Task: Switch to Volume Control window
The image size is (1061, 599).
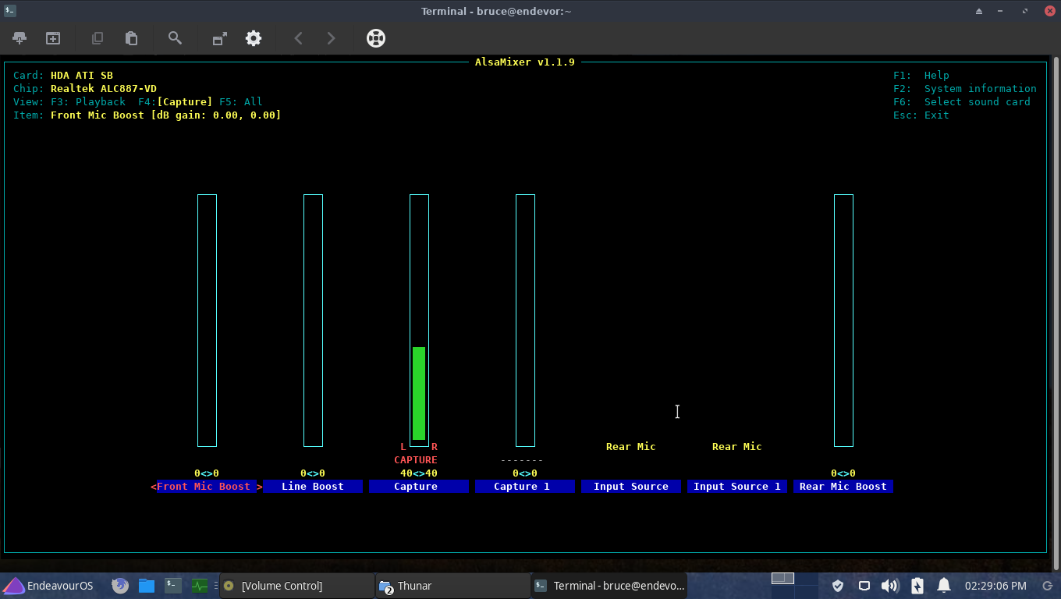Action: point(296,586)
